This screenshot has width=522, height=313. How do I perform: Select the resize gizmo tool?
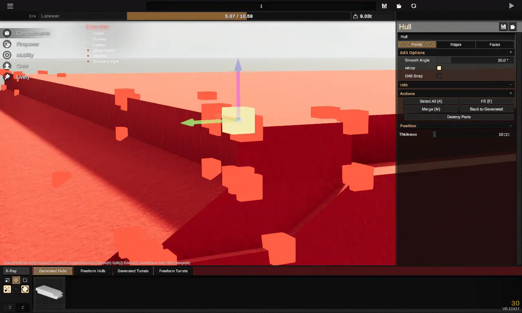coord(7,280)
